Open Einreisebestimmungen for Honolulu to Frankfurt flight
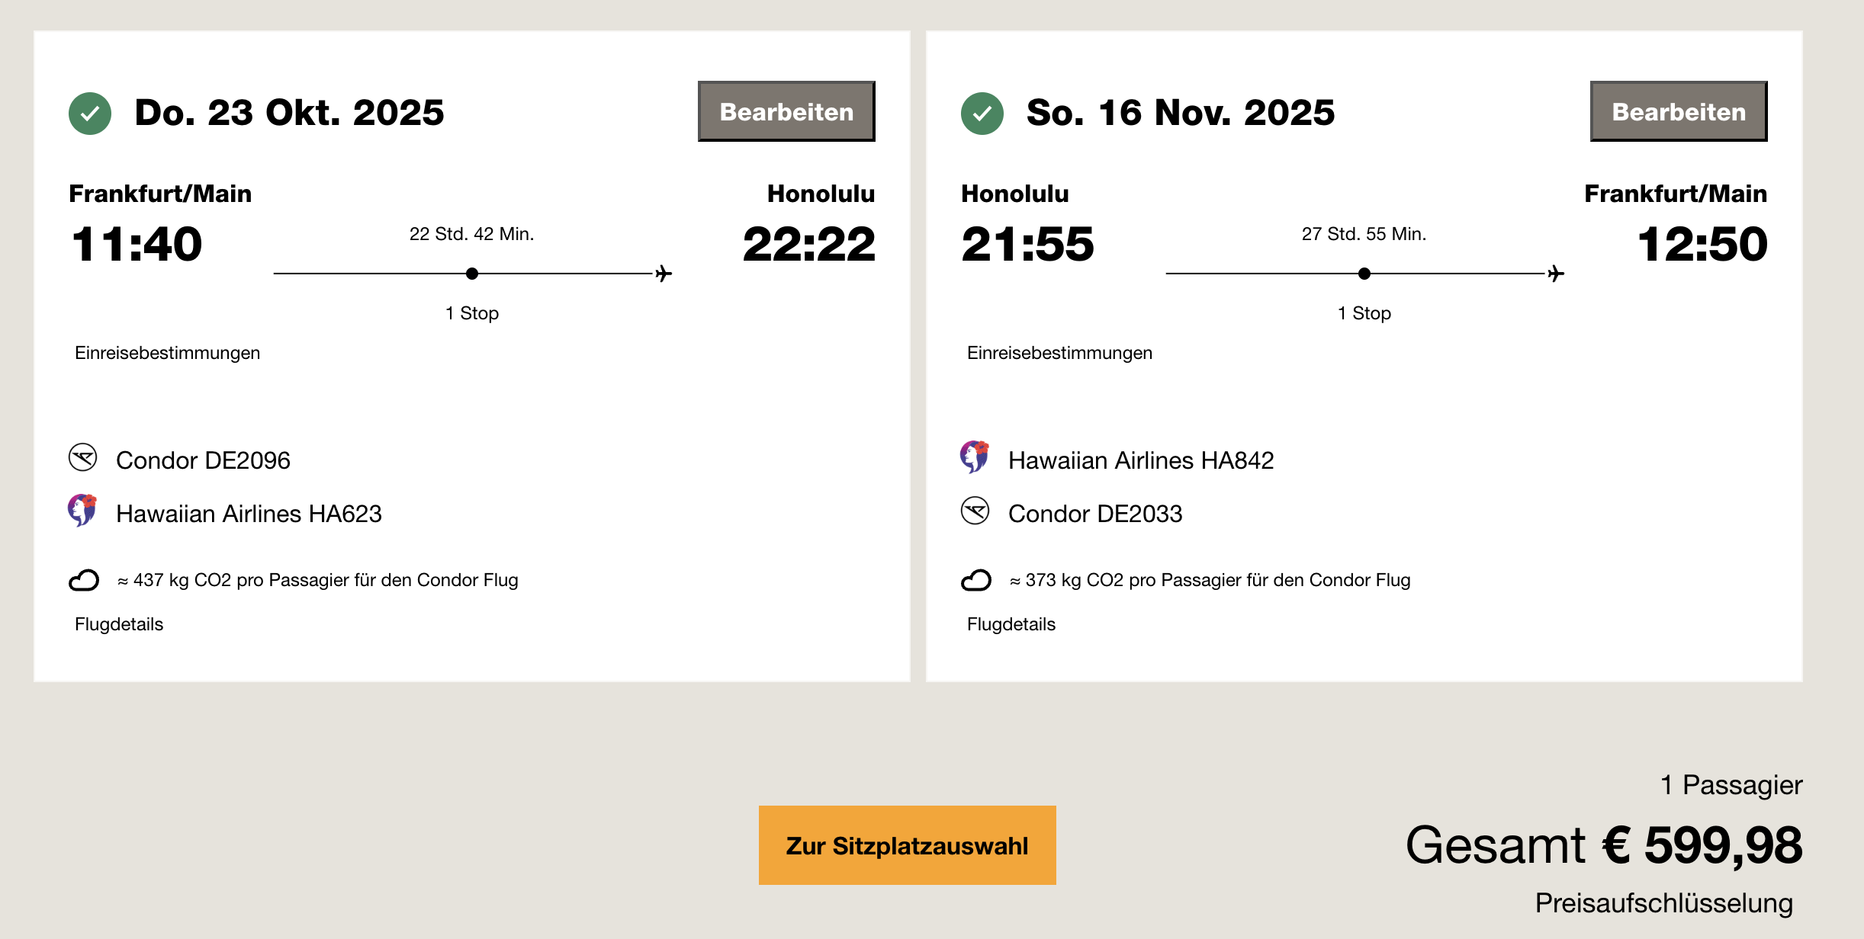Screen dimensions: 1864x939 [1059, 353]
